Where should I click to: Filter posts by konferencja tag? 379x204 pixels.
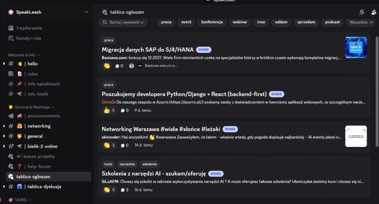point(212,22)
